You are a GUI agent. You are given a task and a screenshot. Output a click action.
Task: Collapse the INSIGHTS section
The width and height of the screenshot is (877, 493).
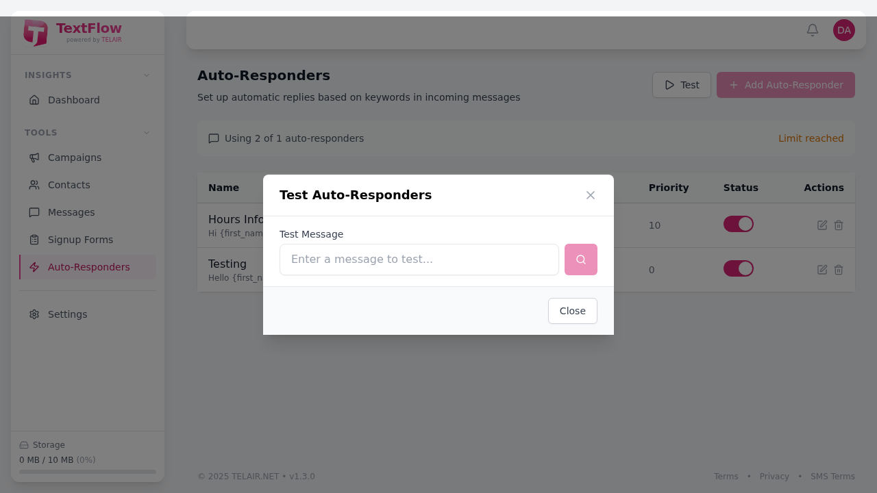(x=146, y=75)
